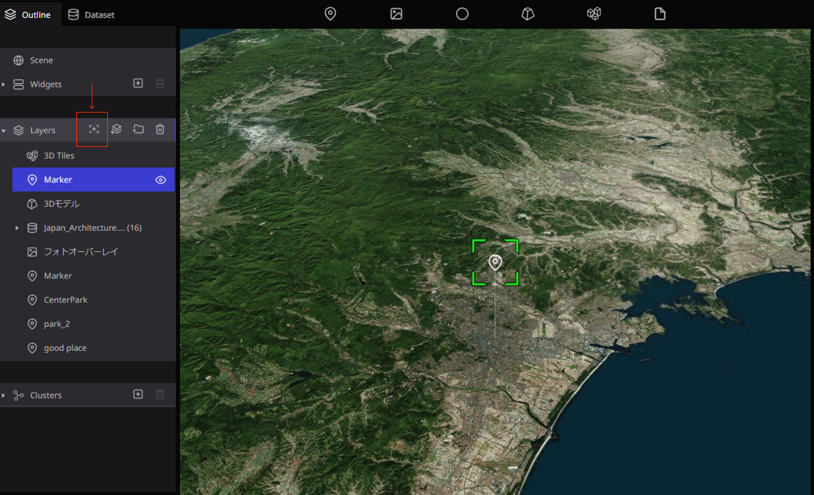Click the Clusters trash icon
The height and width of the screenshot is (495, 814).
pyautogui.click(x=160, y=394)
